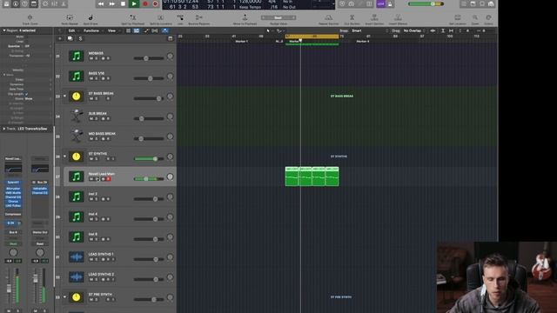Open the Browsers media icon
Image resolution: width=557 pixels, height=313 pixels.
pos(491,3)
